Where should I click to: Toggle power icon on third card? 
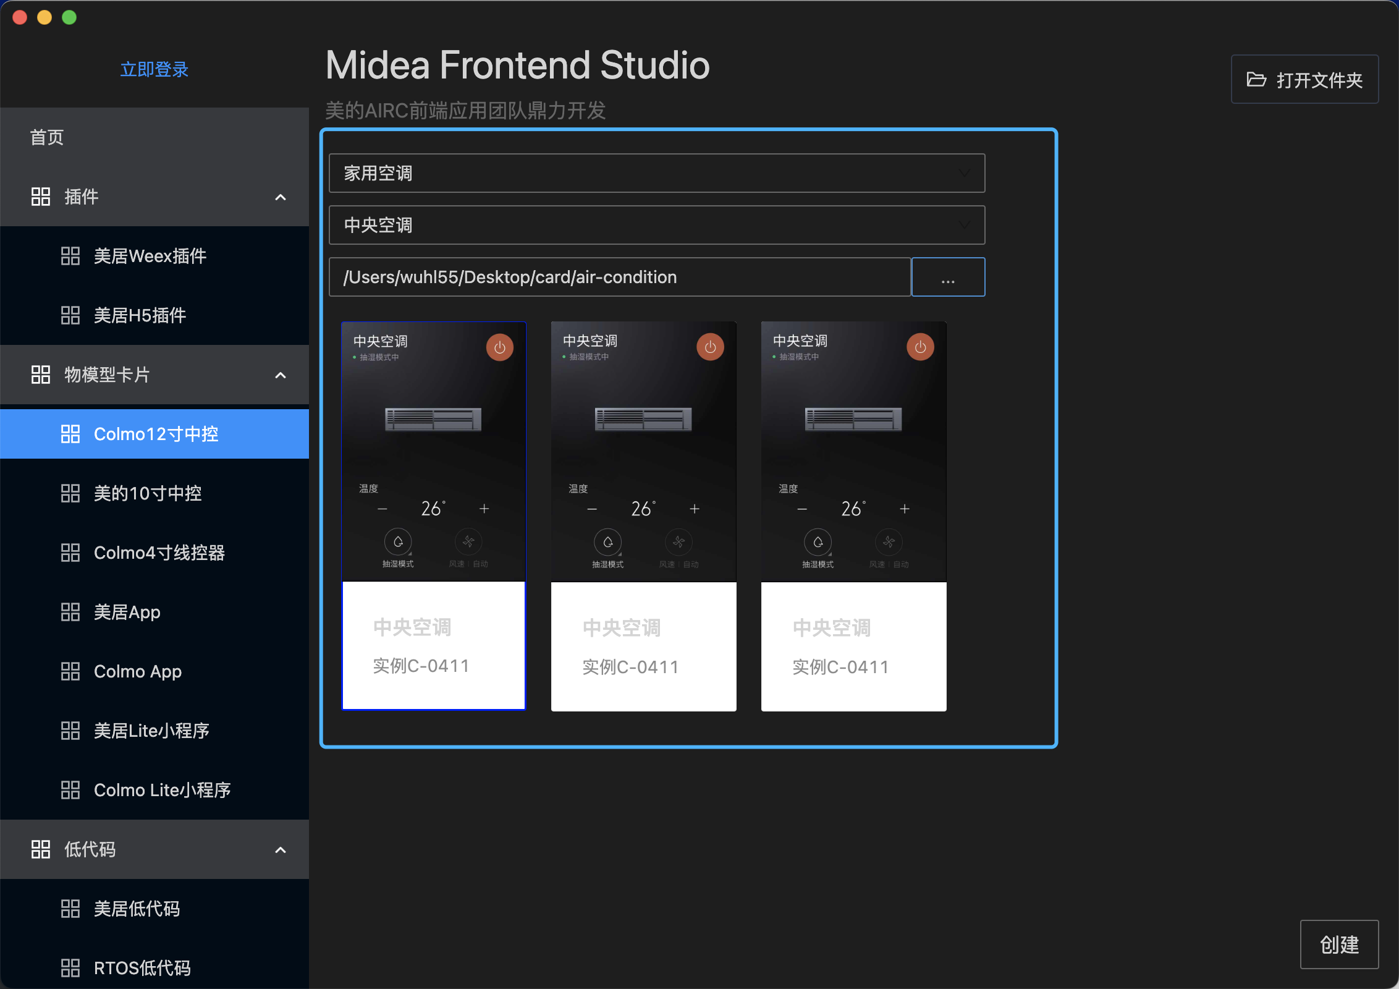click(x=920, y=347)
